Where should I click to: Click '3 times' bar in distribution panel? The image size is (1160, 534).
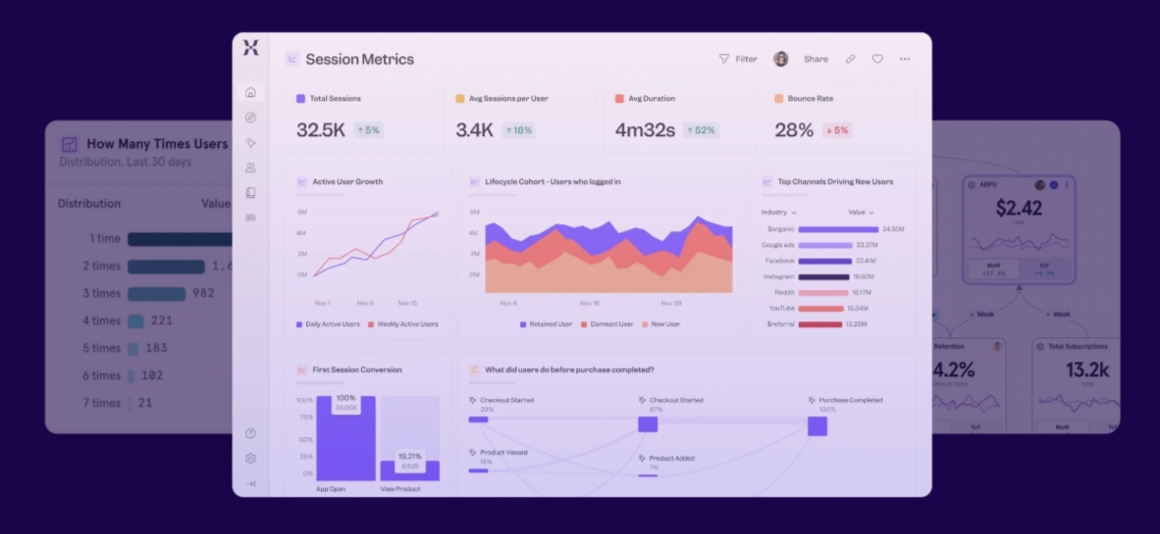(x=157, y=294)
